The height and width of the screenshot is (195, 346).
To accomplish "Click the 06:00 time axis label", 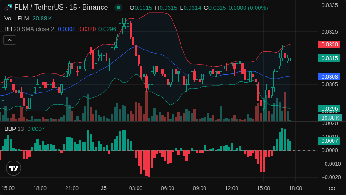I will point(168,188).
